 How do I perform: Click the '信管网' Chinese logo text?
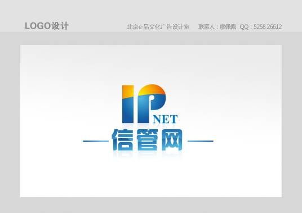coord(148,140)
